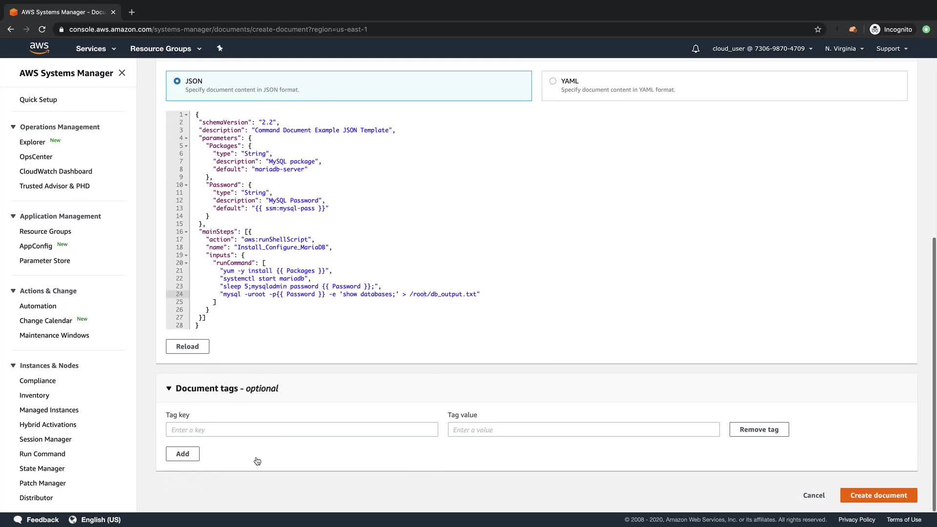The height and width of the screenshot is (527, 937).
Task: Open a new browser tab
Action: pyautogui.click(x=132, y=12)
